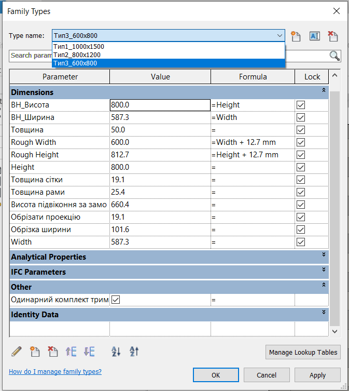Click the Delete Parameter icon at bottom
This screenshot has width=349, height=391.
tap(52, 352)
